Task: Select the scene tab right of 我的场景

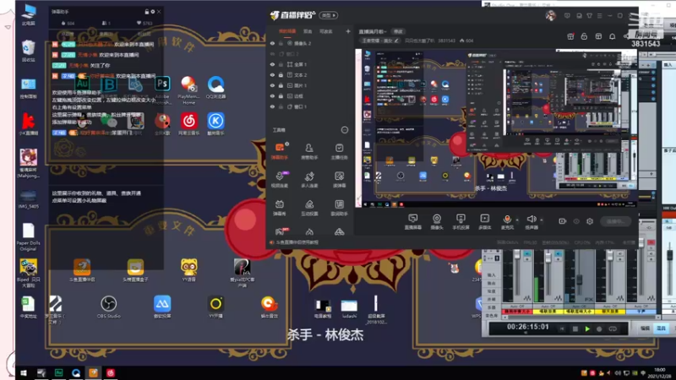Action: [x=308, y=31]
